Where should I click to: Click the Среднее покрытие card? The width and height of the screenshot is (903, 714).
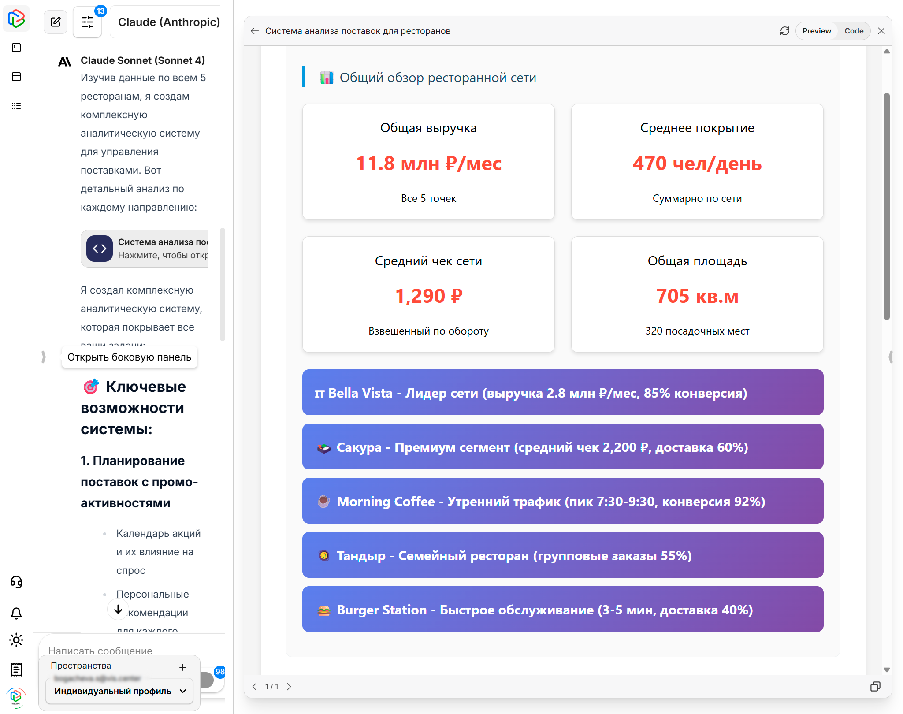[697, 162]
